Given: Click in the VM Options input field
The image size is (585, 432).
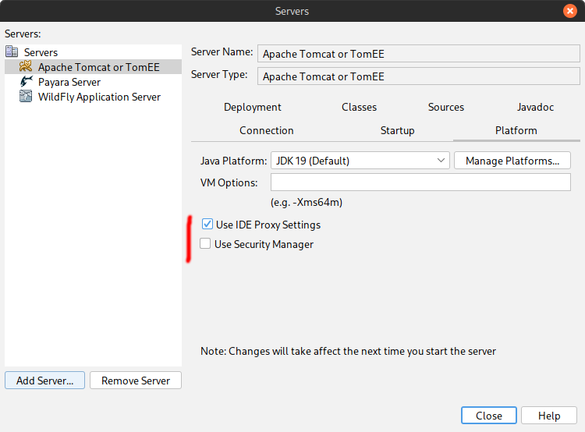Looking at the screenshot, I should pos(420,182).
